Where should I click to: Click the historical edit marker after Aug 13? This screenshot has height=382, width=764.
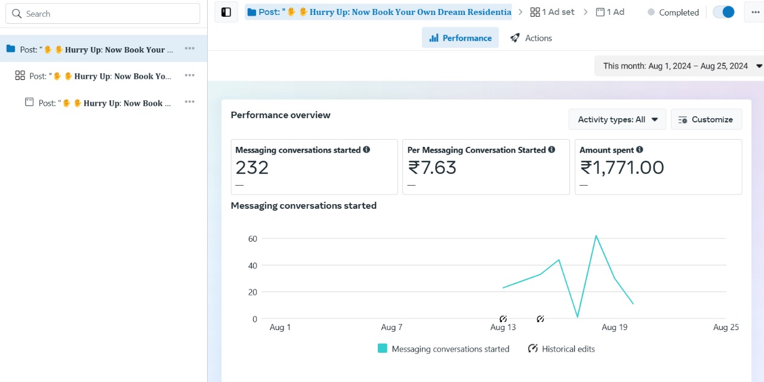pyautogui.click(x=540, y=319)
